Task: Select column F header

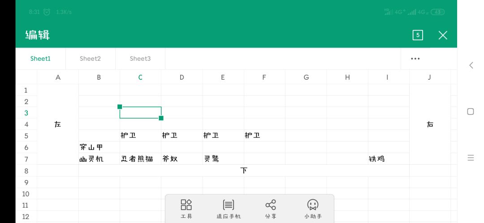Action: (x=264, y=77)
